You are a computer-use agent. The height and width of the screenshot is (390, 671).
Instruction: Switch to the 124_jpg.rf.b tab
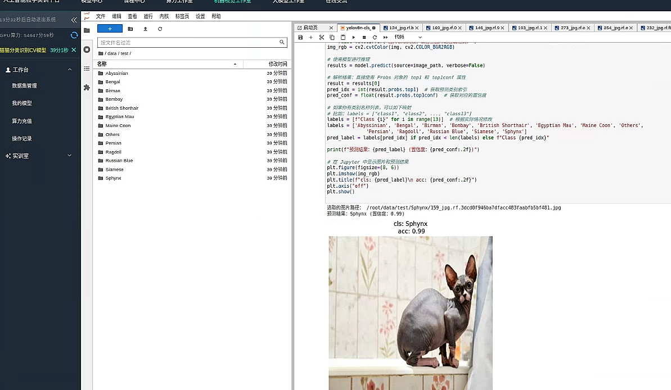401,28
